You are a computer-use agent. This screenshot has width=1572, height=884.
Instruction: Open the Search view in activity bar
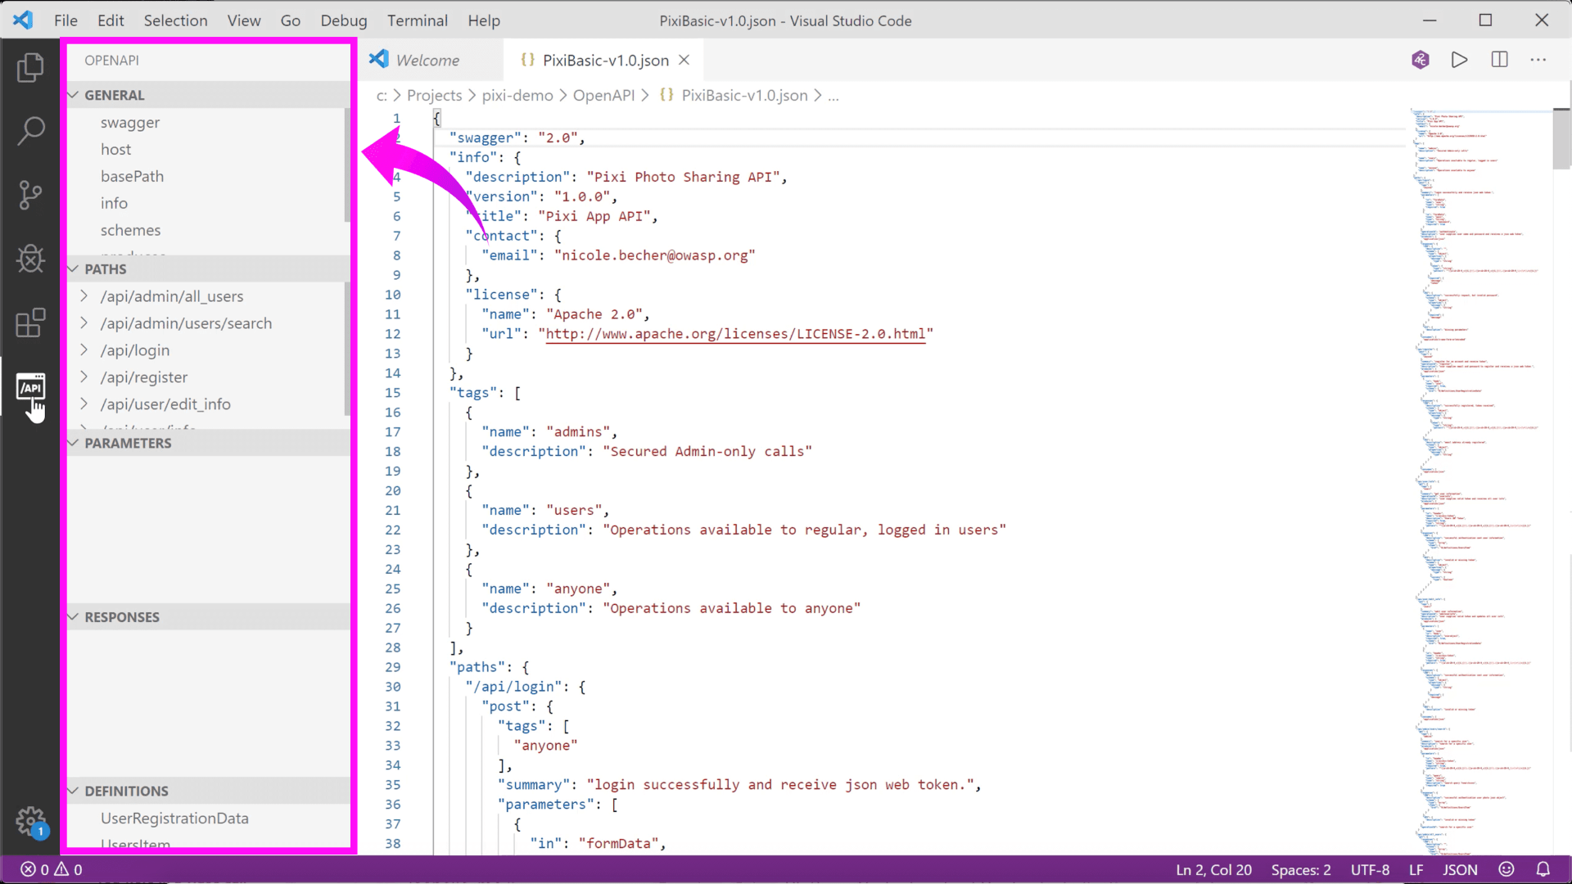click(30, 131)
